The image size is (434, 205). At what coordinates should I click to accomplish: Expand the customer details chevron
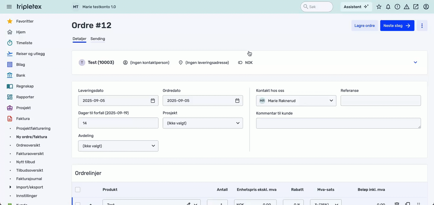415,63
